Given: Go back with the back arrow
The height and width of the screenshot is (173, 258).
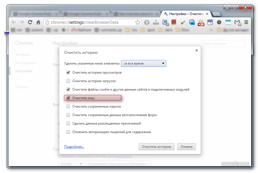Looking at the screenshot, I should (x=14, y=22).
